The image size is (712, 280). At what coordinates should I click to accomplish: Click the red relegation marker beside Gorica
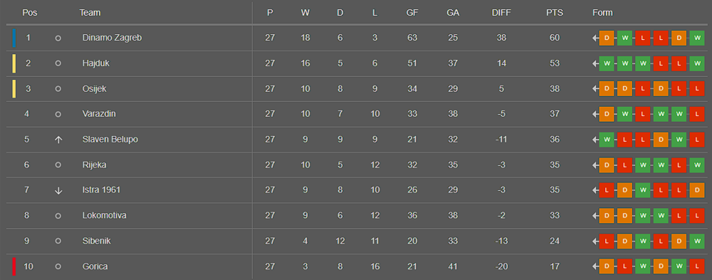point(14,266)
